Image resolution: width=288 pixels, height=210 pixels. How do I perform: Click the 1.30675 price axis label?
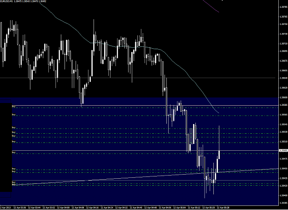(283, 61)
